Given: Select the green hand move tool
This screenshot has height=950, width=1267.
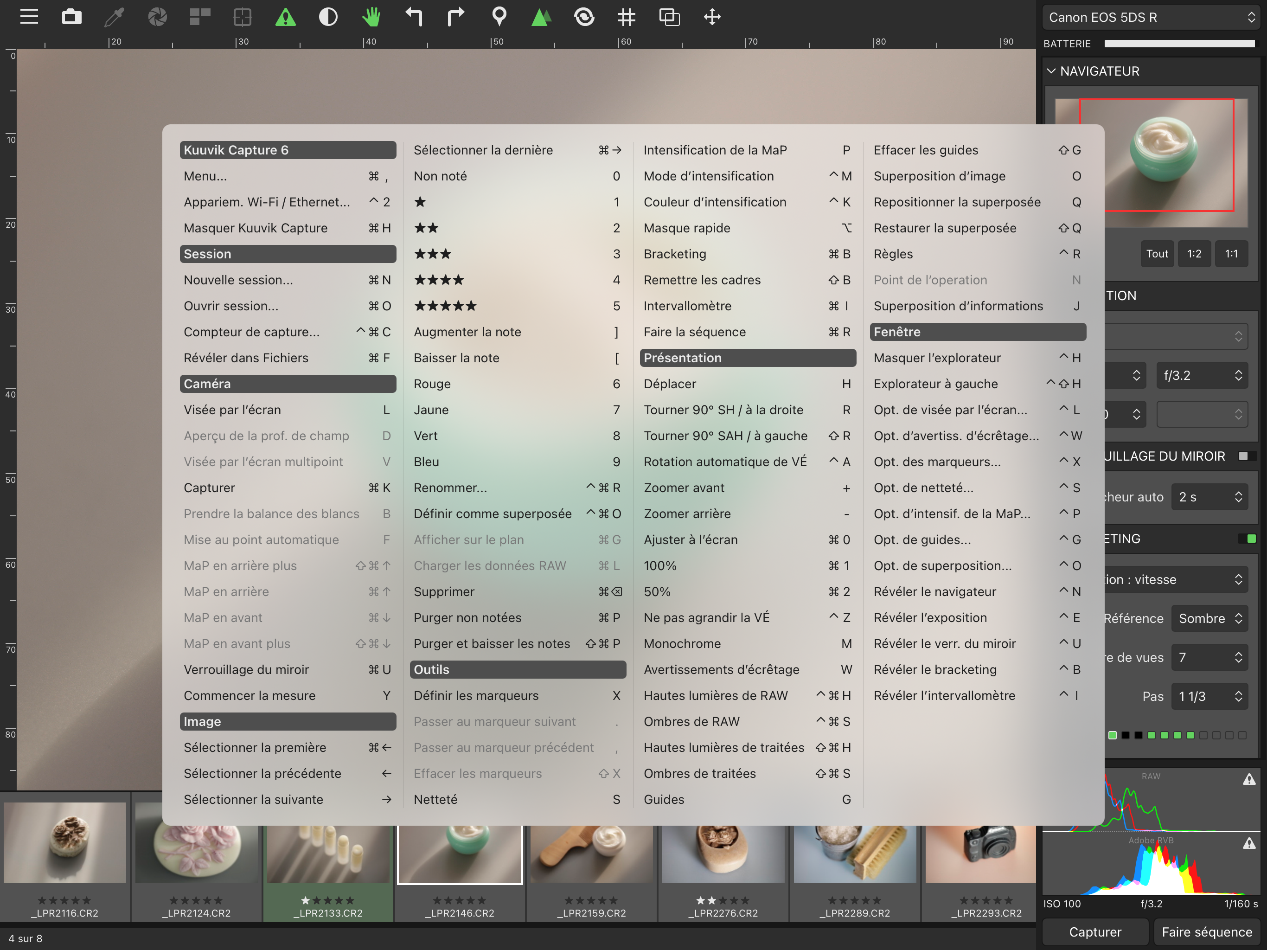Looking at the screenshot, I should pos(371,17).
